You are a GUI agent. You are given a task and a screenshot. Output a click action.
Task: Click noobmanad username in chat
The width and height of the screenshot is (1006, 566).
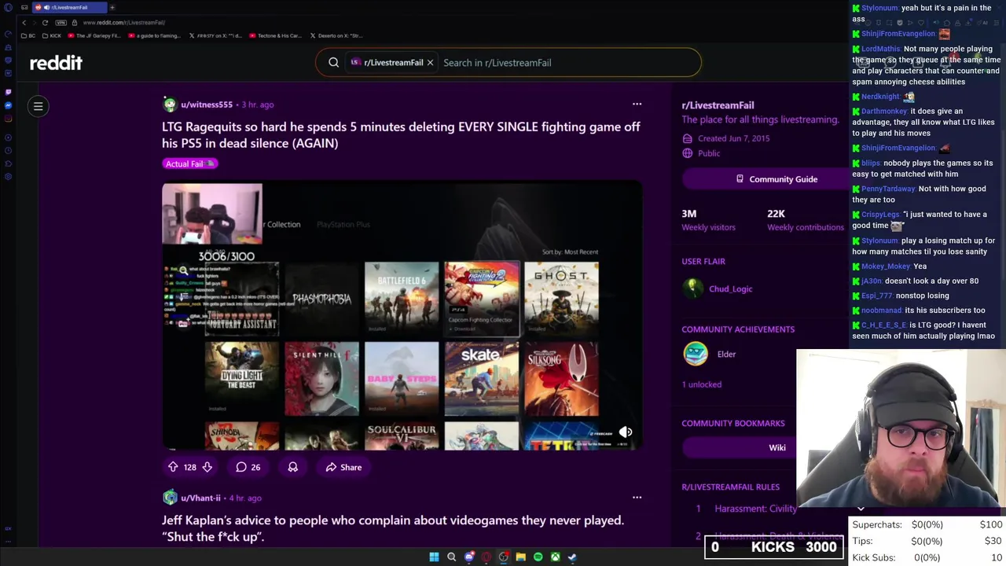pos(881,310)
